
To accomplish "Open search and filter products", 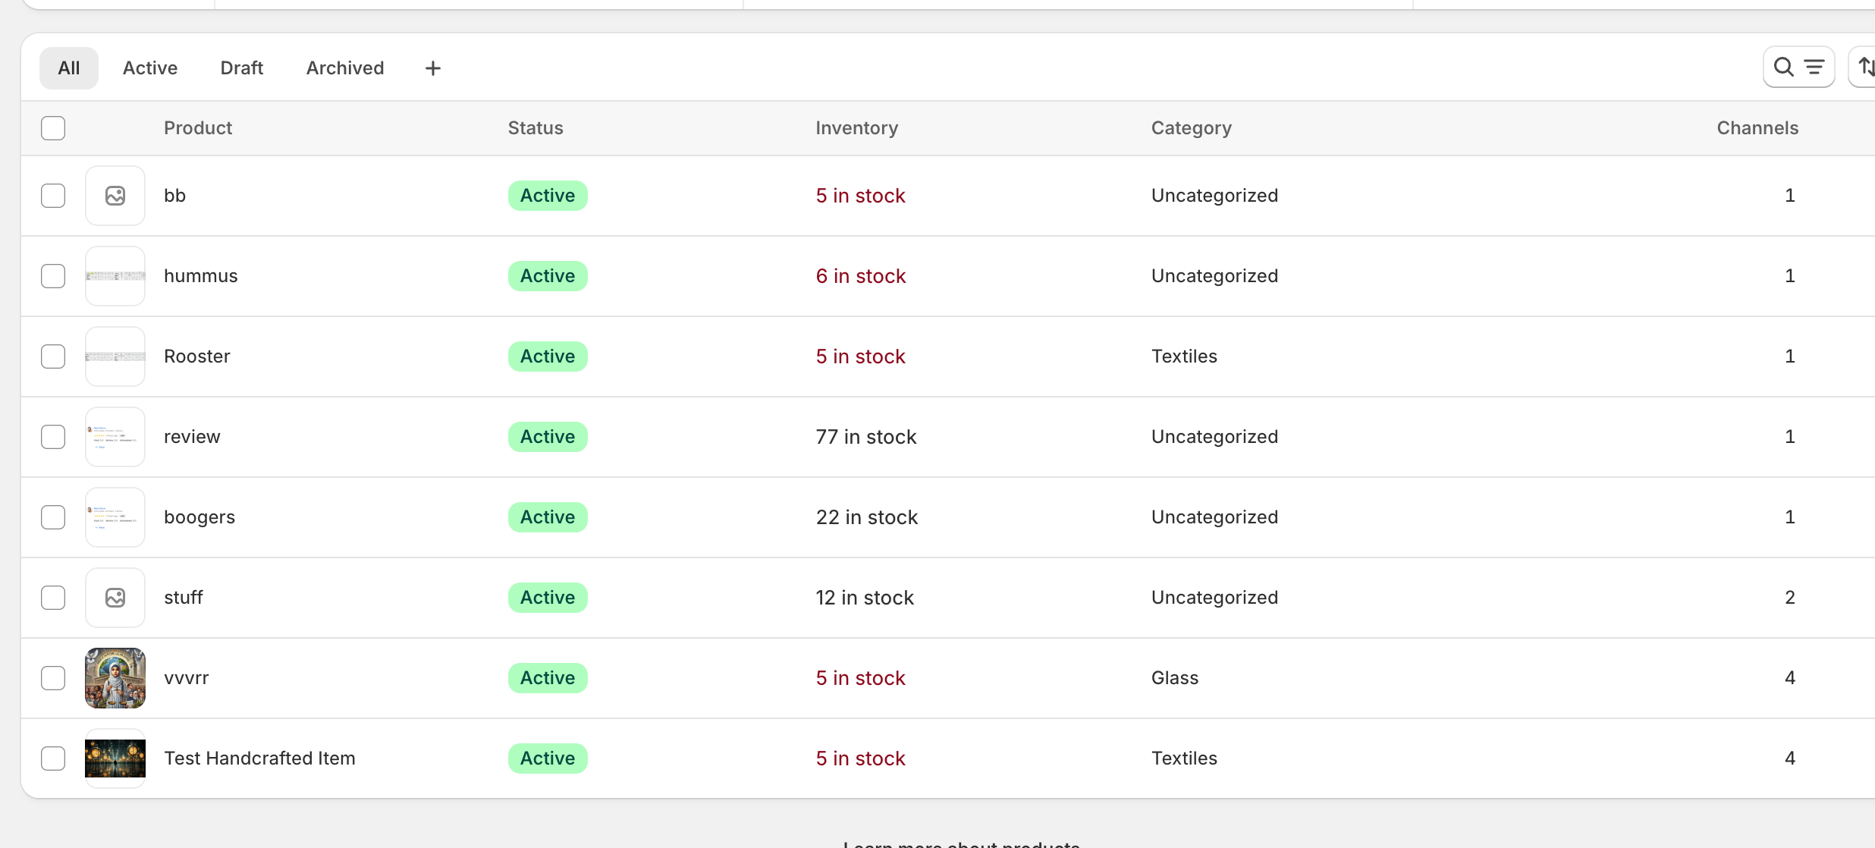I will 1798,68.
